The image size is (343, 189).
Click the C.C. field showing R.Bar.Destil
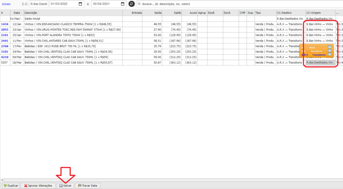(39, 4)
